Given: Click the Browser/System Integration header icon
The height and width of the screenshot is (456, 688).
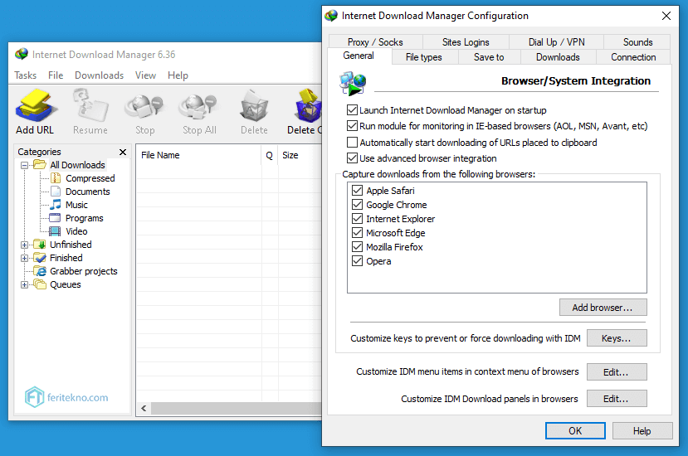Looking at the screenshot, I should pos(353,83).
